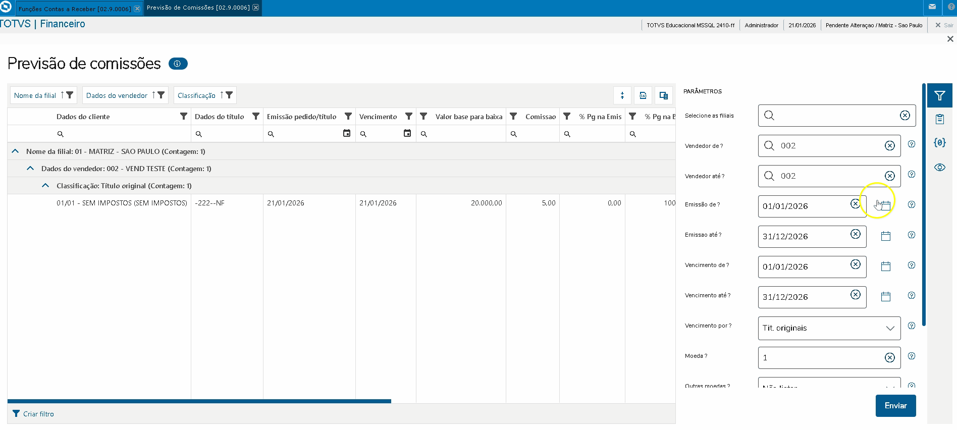The width and height of the screenshot is (957, 430).
Task: Toggle sort on Nome da filial group chip
Action: [63, 95]
